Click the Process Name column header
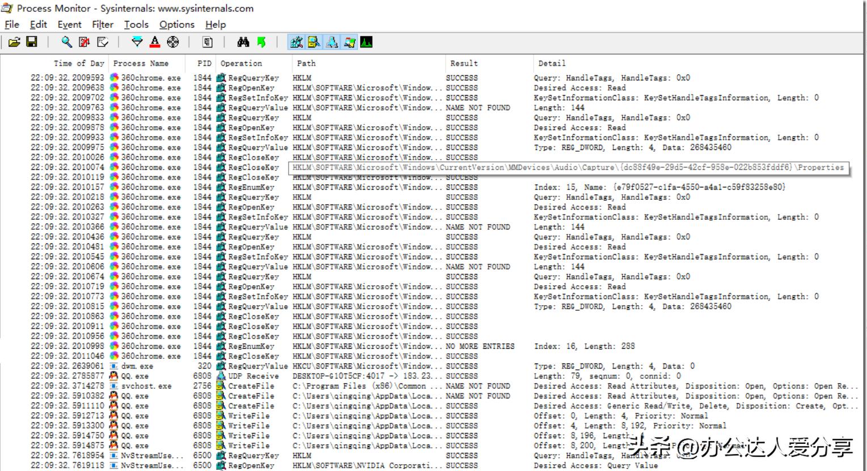This screenshot has width=867, height=471. pos(141,63)
